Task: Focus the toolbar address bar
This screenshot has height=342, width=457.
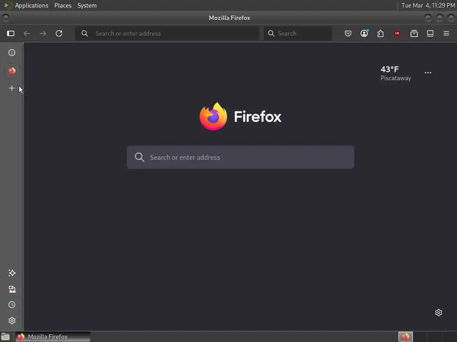Action: tap(167, 33)
